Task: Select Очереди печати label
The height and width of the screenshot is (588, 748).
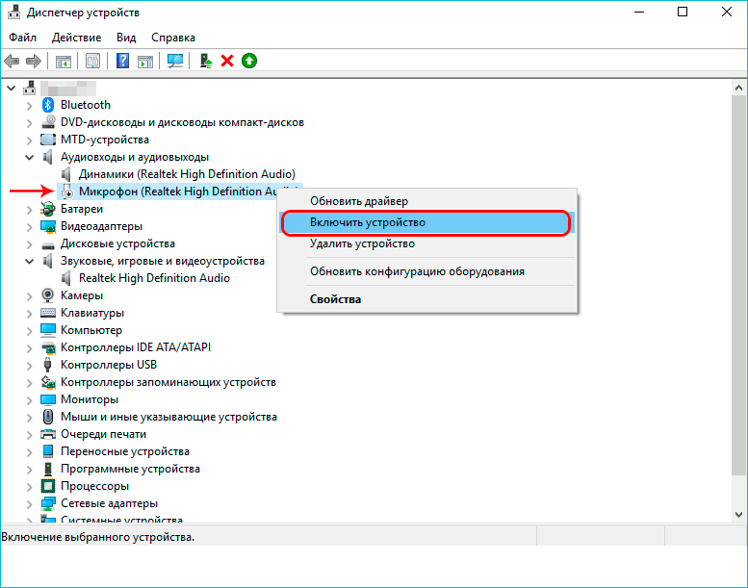Action: [103, 434]
